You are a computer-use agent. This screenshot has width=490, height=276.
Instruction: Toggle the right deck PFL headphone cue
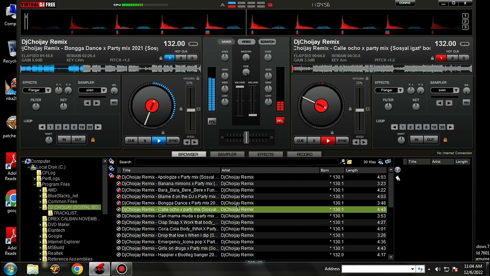tap(280, 121)
